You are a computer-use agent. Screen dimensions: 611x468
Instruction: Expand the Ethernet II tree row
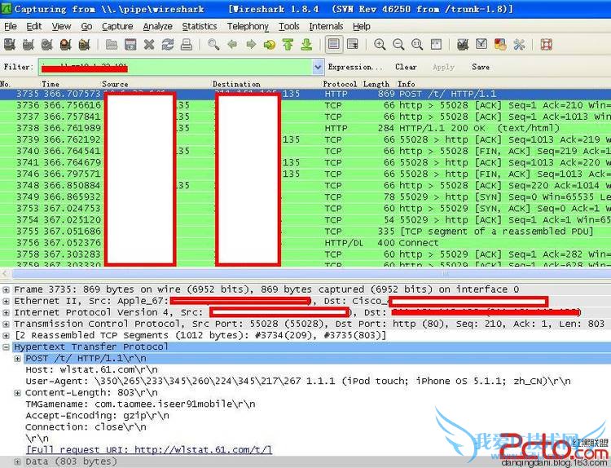click(6, 302)
